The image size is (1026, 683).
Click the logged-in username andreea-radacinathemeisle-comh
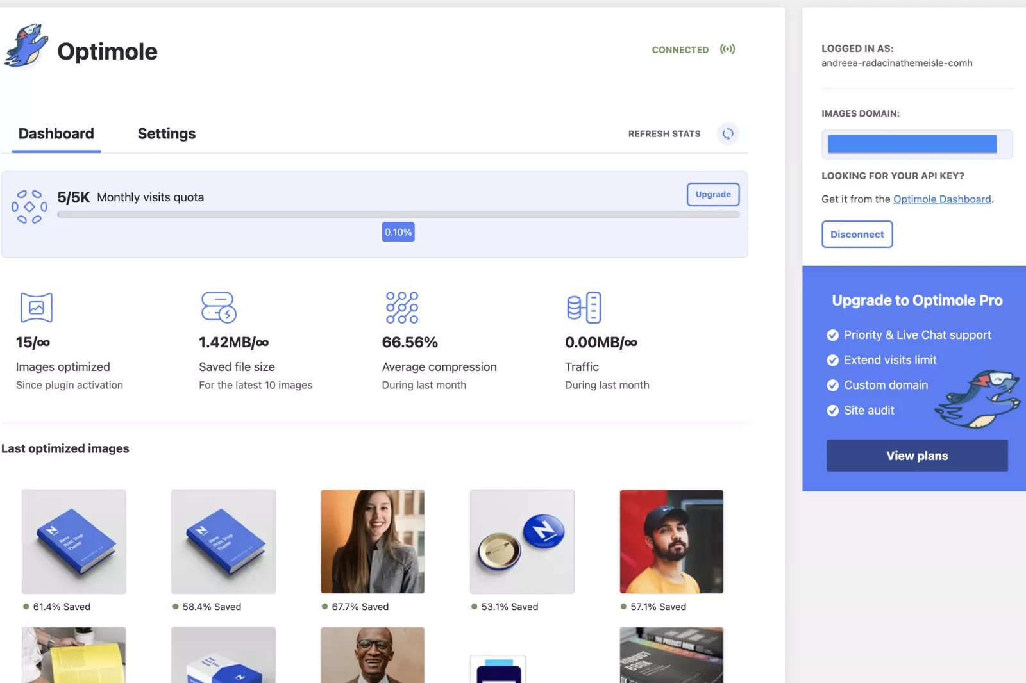click(x=897, y=63)
